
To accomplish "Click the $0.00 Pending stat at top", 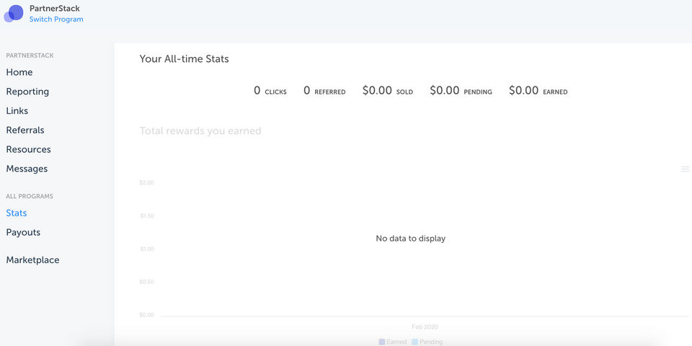I will pyautogui.click(x=461, y=91).
